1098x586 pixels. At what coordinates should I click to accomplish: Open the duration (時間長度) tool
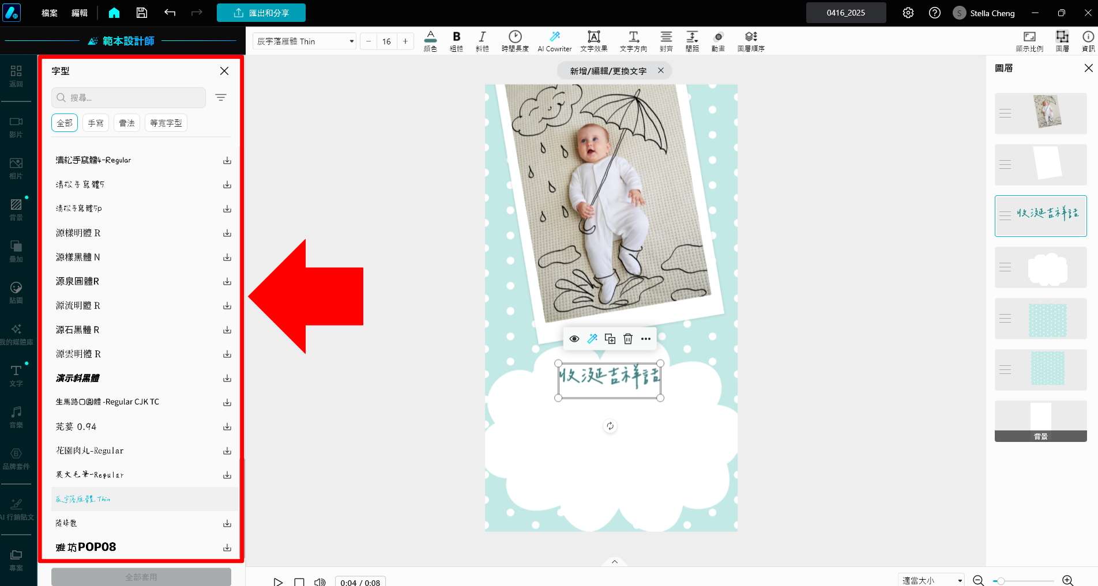pos(515,41)
